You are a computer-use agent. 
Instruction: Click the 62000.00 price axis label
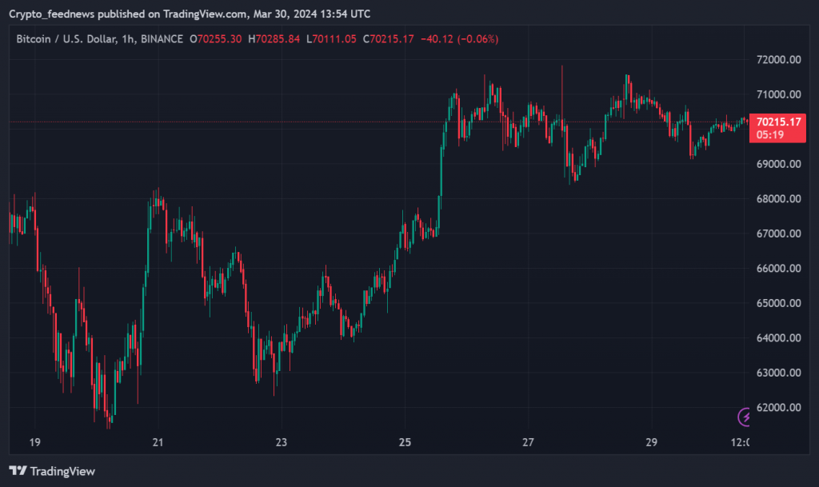[778, 408]
